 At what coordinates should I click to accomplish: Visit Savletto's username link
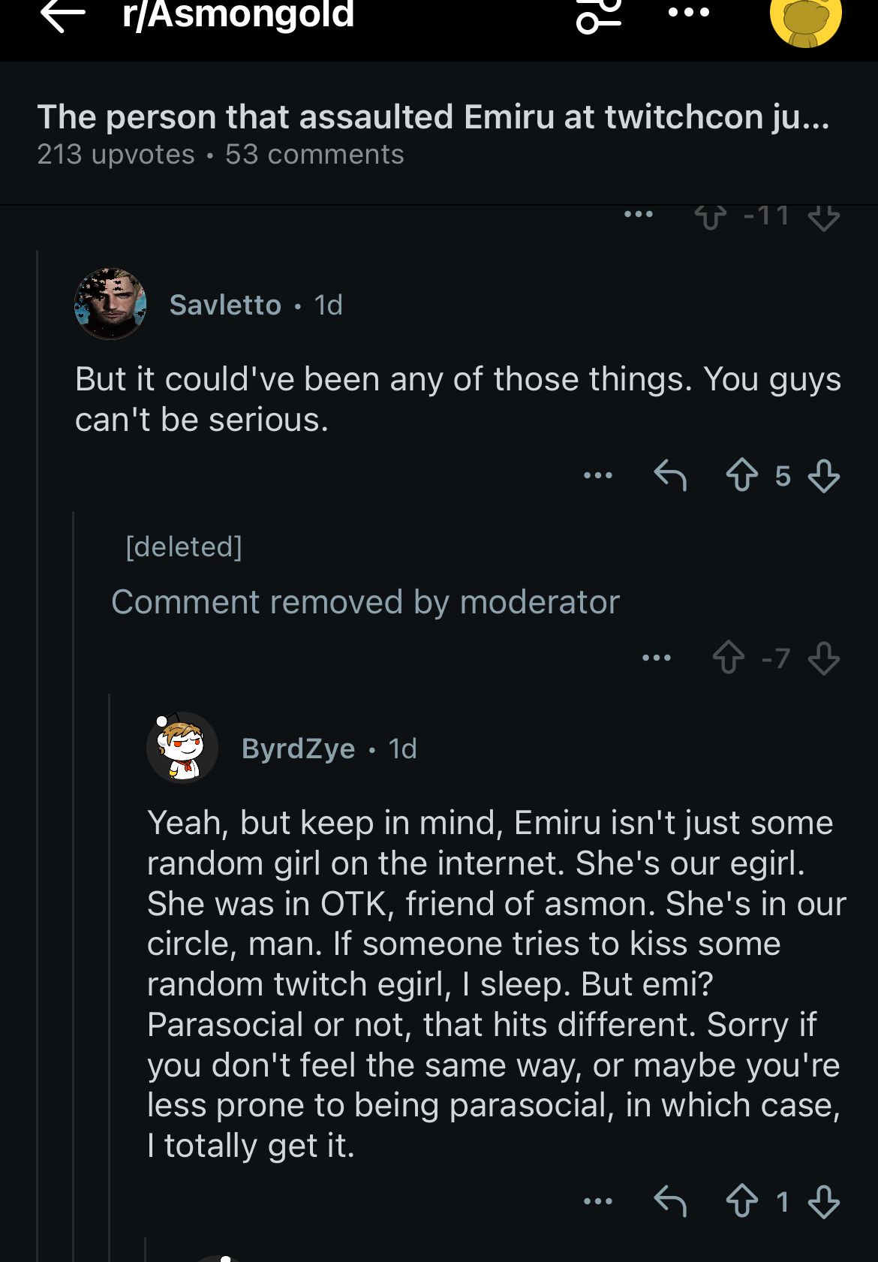pyautogui.click(x=225, y=306)
